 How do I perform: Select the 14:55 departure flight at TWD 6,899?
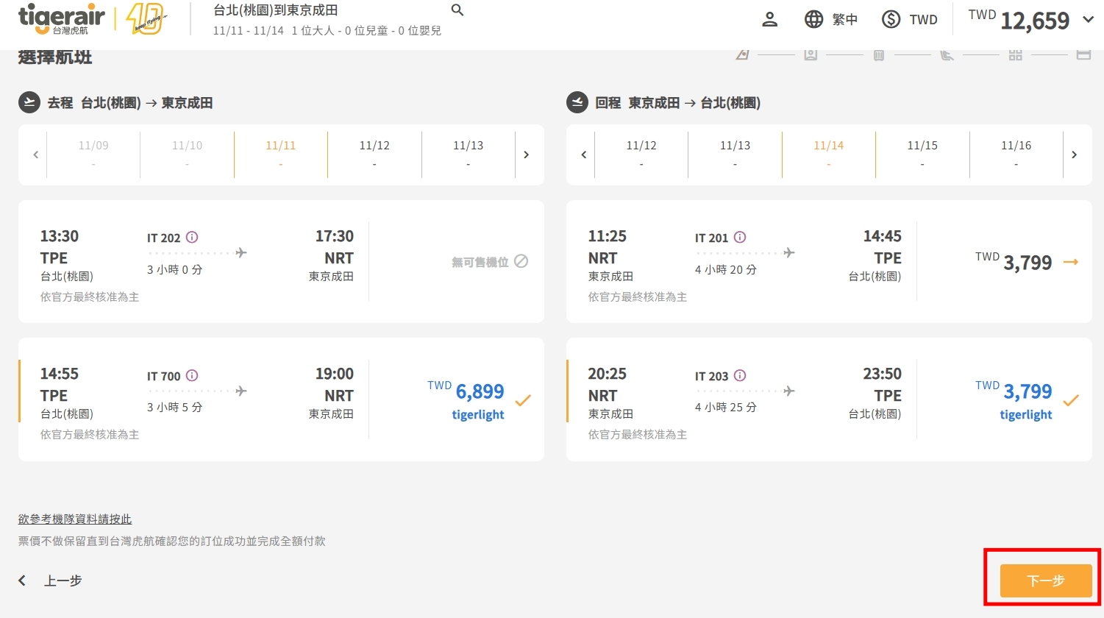[x=479, y=399]
